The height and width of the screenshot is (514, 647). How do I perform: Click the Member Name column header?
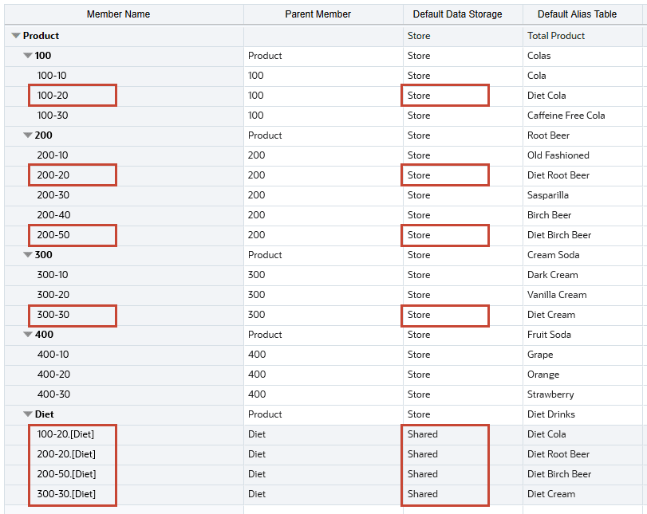pyautogui.click(x=118, y=14)
